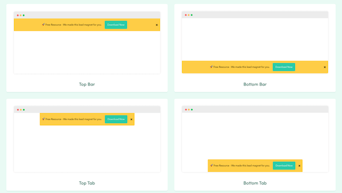Close the yellow tab in Top Tab preview
The image size is (342, 193).
[x=131, y=120]
